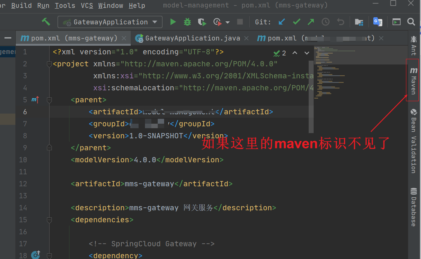
Task: Expand the profiler run options arrow
Action: coord(228,22)
